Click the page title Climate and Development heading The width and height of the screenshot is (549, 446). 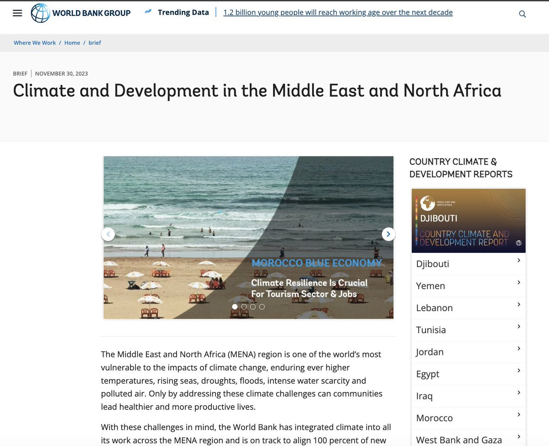(257, 91)
